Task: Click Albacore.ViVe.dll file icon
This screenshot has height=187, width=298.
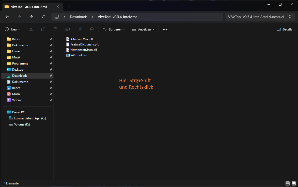Action: click(68, 39)
